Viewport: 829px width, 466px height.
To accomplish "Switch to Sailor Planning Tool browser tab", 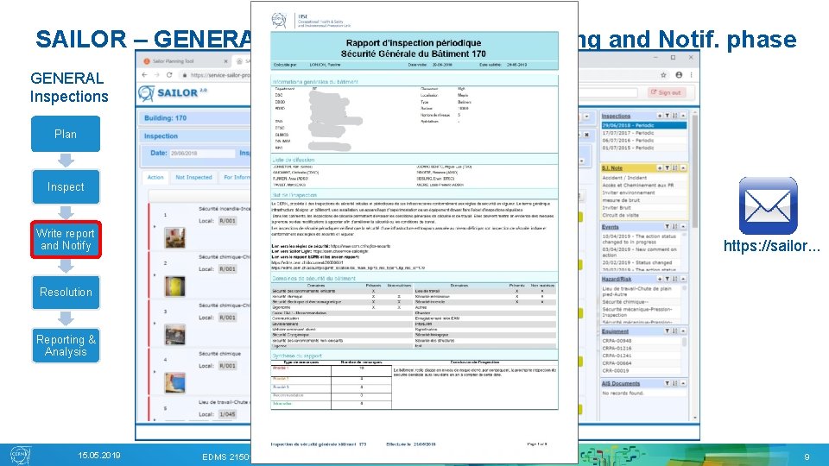I will pyautogui.click(x=184, y=61).
